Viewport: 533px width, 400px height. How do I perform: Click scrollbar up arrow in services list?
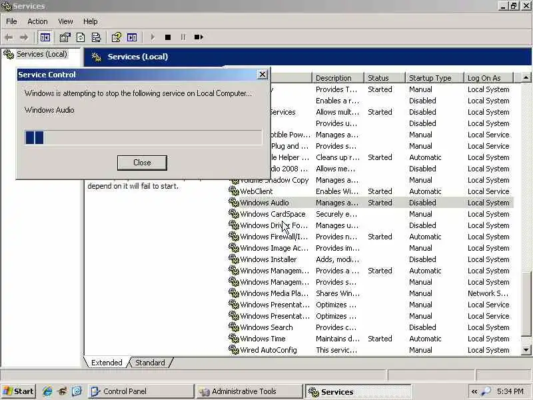click(x=526, y=77)
